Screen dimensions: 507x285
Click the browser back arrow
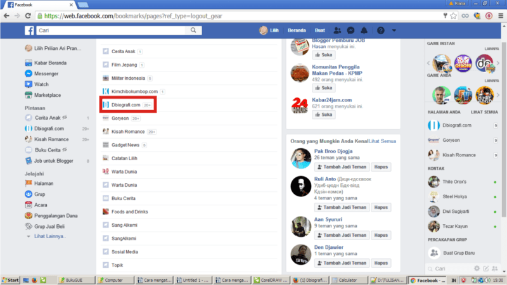click(6, 16)
